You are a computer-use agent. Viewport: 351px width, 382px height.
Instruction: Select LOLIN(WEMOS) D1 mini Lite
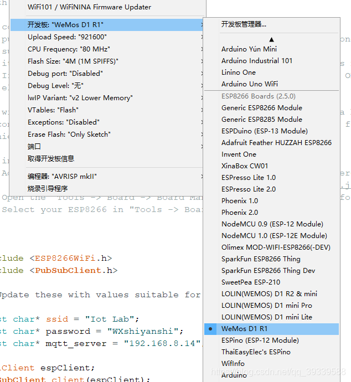271,317
